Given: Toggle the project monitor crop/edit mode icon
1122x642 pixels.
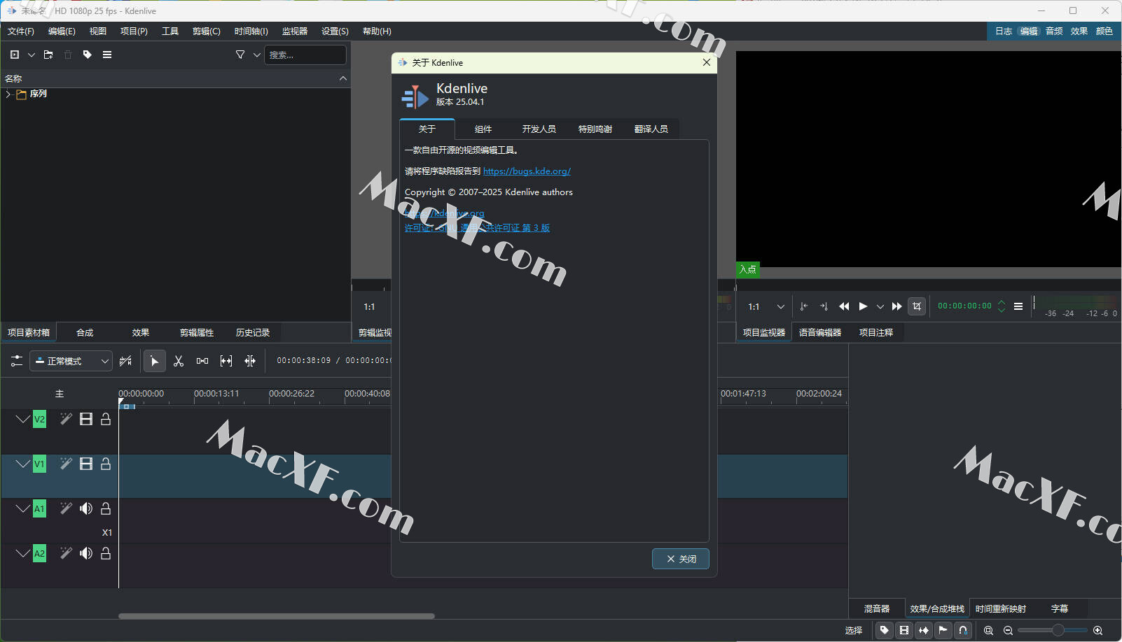Looking at the screenshot, I should pyautogui.click(x=917, y=306).
